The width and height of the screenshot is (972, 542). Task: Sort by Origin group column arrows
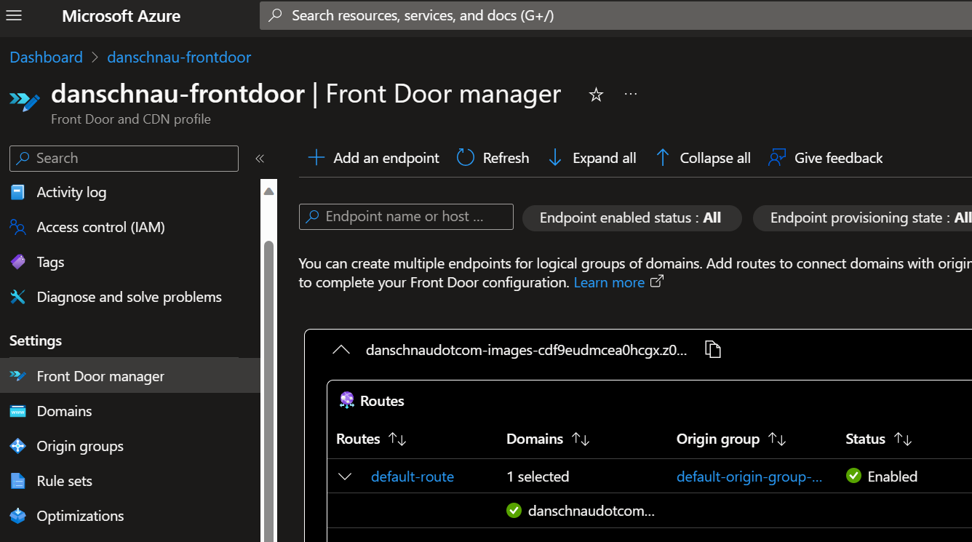pos(777,439)
